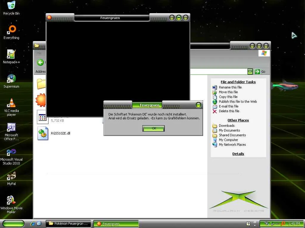Click E-mail this file task
Screen dimensions: 305x228
pyautogui.click(x=228, y=106)
